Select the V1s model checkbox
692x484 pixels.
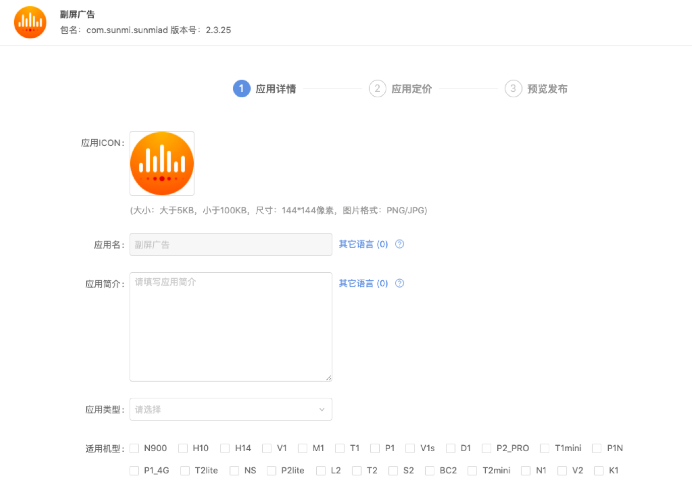411,448
